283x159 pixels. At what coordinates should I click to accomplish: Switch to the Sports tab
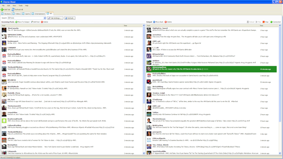point(26,14)
